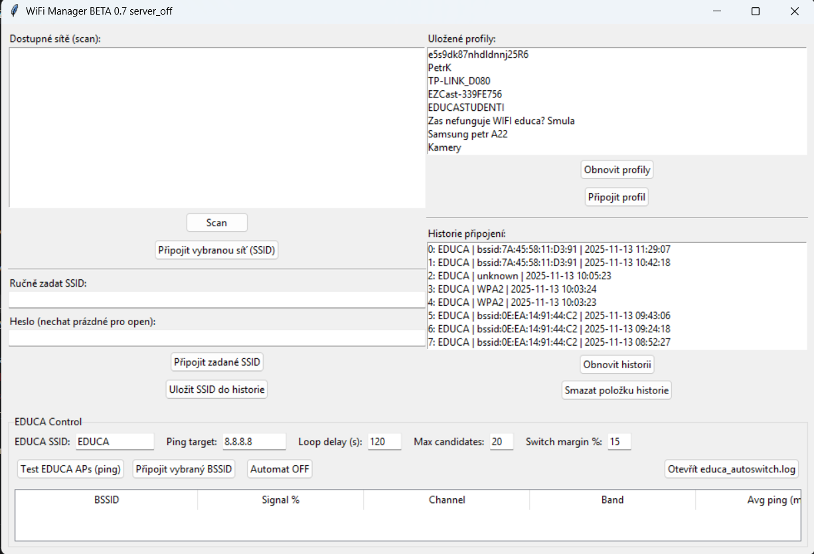Click the Obnovit profily button

coord(617,170)
